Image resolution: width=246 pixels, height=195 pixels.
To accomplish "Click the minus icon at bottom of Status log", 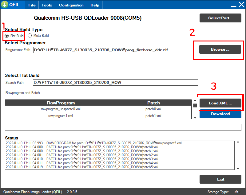I will click(238, 168).
